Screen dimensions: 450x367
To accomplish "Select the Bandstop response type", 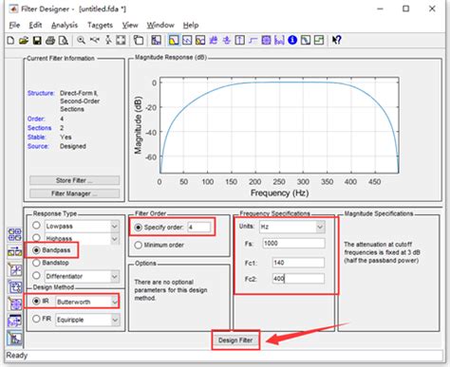I will [x=37, y=263].
